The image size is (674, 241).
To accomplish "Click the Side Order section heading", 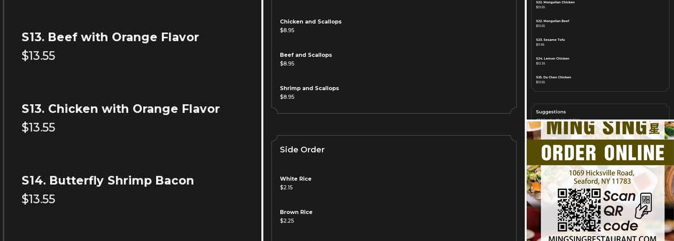I will [x=302, y=149].
